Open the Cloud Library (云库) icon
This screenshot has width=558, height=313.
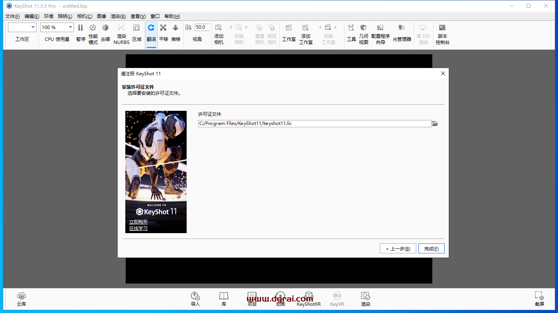[21, 296]
